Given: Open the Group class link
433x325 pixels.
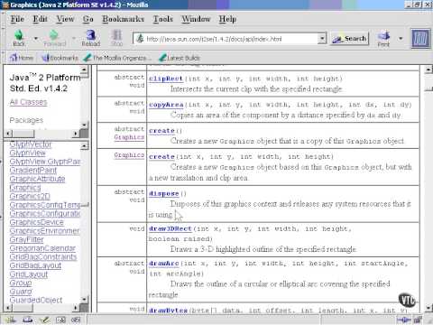Looking at the screenshot, I should click(21, 283).
